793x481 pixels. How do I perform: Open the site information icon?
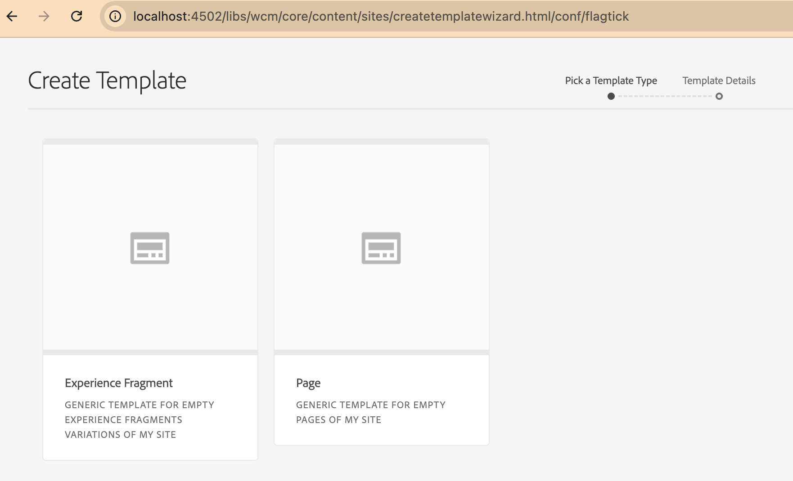pyautogui.click(x=115, y=17)
